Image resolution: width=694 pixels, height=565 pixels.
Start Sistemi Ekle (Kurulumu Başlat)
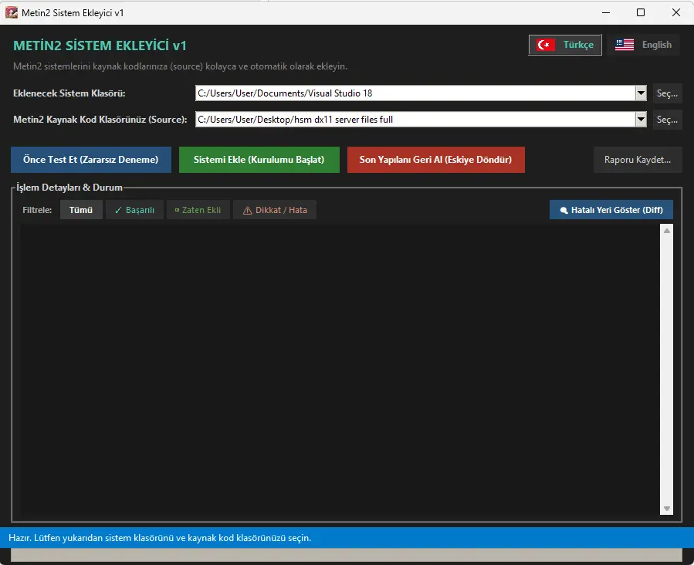[x=259, y=160]
